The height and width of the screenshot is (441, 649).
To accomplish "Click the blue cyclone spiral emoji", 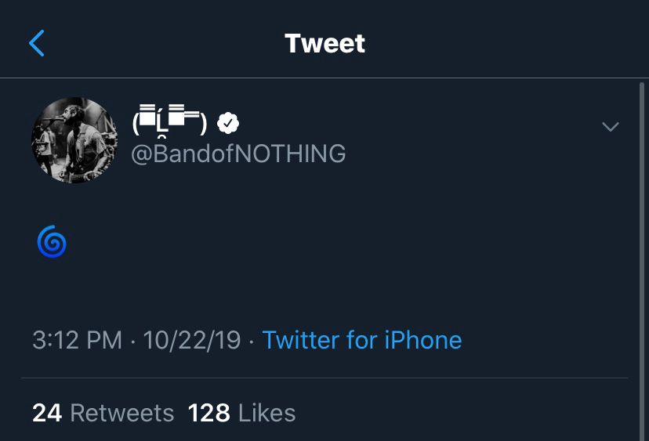I will 52,242.
